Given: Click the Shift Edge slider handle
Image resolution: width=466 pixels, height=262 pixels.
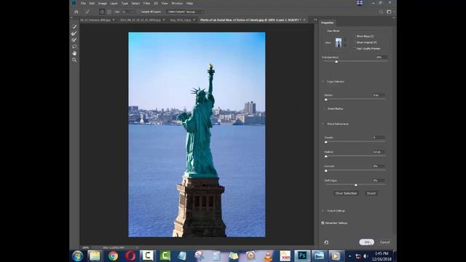Looking at the screenshot, I should tap(356, 185).
